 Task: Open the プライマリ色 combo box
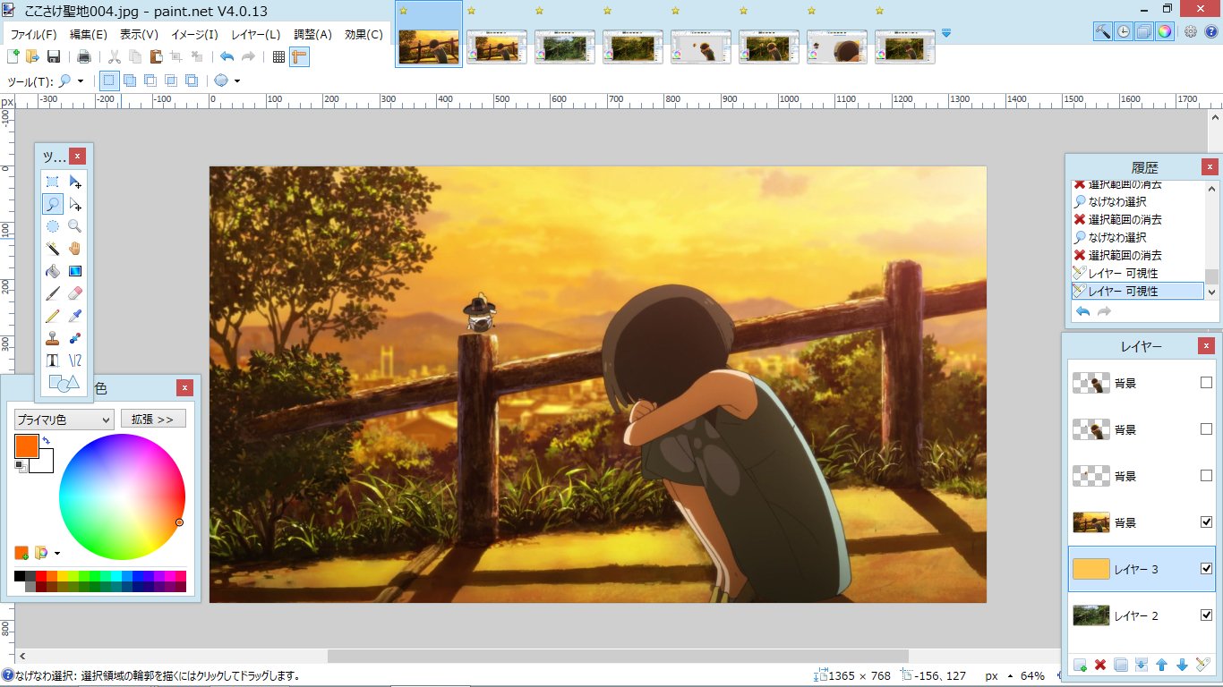tap(64, 419)
